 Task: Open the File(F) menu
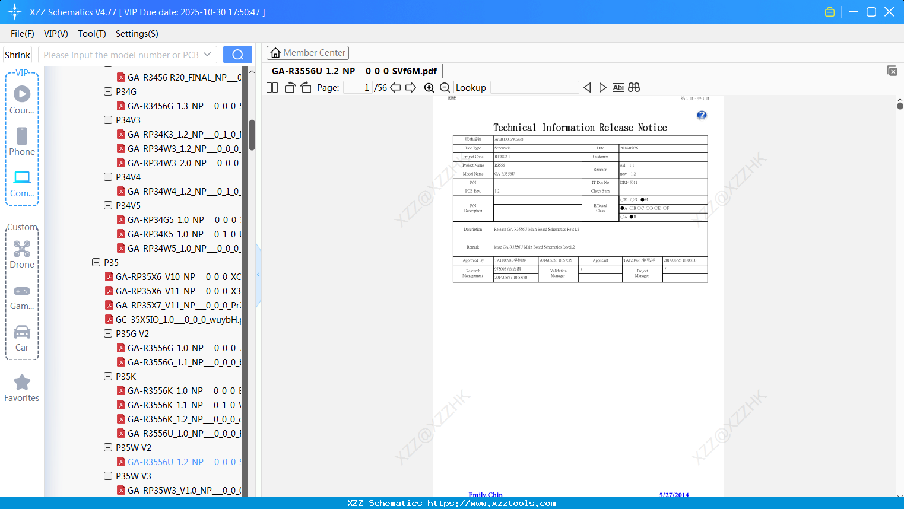[23, 34]
